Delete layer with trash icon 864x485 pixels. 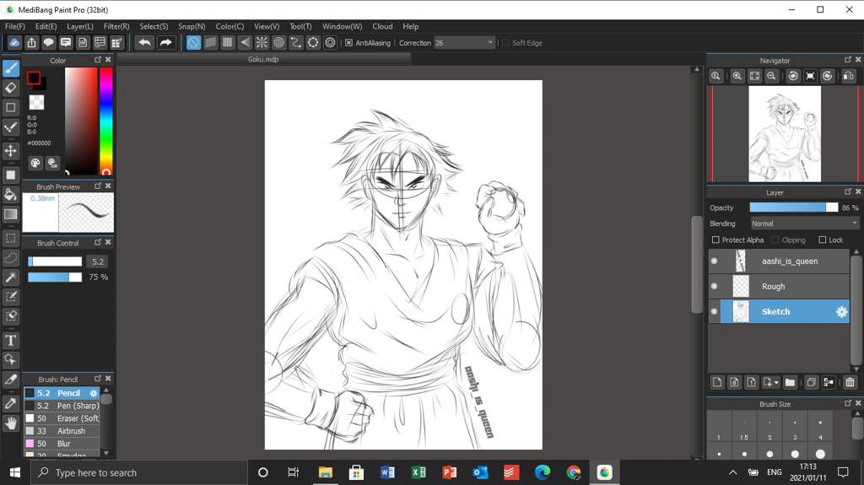click(x=850, y=382)
